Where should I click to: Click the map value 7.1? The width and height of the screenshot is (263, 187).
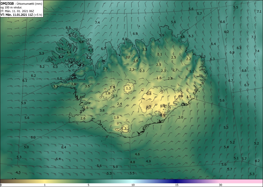click(x=259, y=12)
